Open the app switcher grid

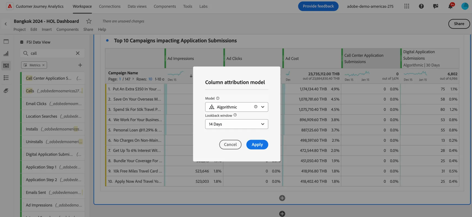(407, 6)
